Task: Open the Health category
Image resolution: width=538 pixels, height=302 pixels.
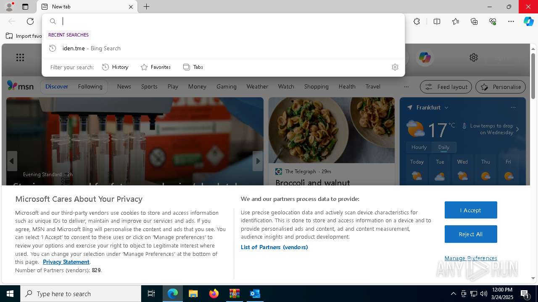Action: pyautogui.click(x=347, y=86)
